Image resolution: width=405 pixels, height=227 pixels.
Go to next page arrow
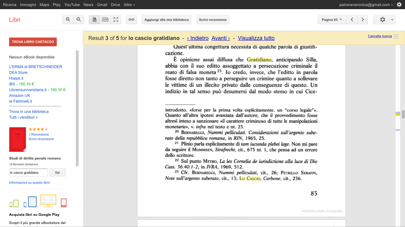click(x=362, y=20)
